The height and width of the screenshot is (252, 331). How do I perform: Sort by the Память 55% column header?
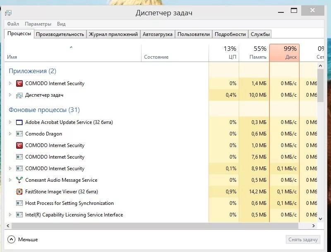254,53
